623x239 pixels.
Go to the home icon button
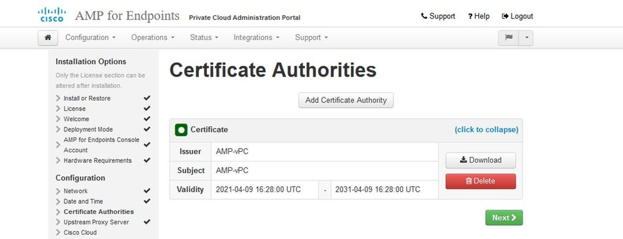coord(48,37)
